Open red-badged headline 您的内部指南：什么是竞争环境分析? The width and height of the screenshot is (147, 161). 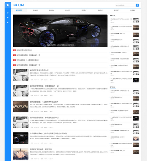point(28,60)
